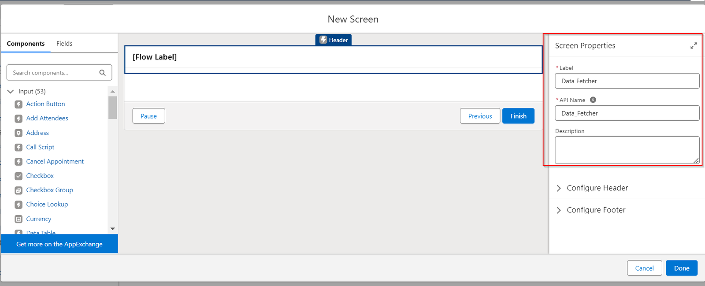Click the Pause button
This screenshot has width=705, height=286.
tap(149, 116)
